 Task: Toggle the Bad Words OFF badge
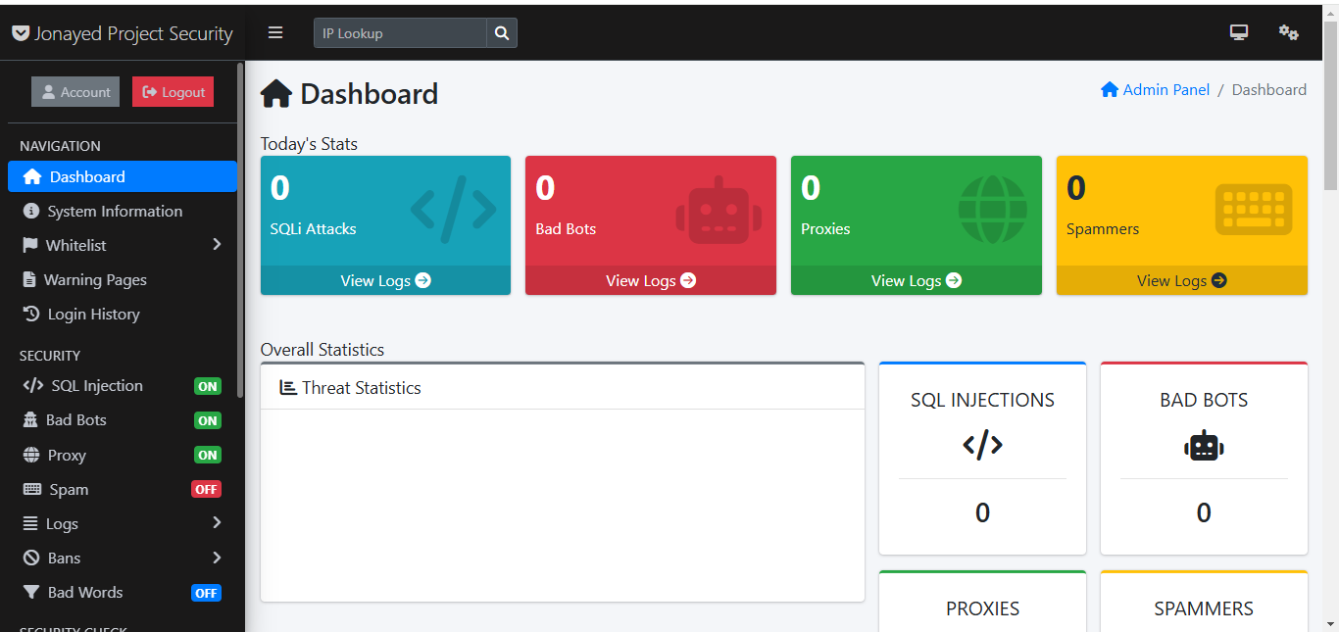point(206,593)
